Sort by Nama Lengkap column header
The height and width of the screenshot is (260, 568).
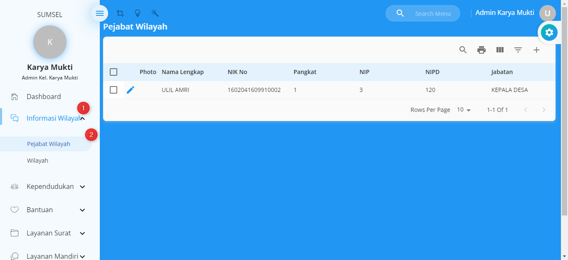(183, 72)
